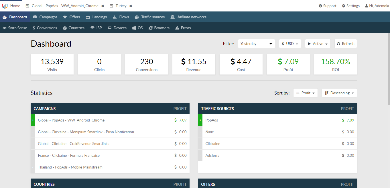This screenshot has height=188, width=390.
Task: Open the Countries globe icon
Action: 65,28
